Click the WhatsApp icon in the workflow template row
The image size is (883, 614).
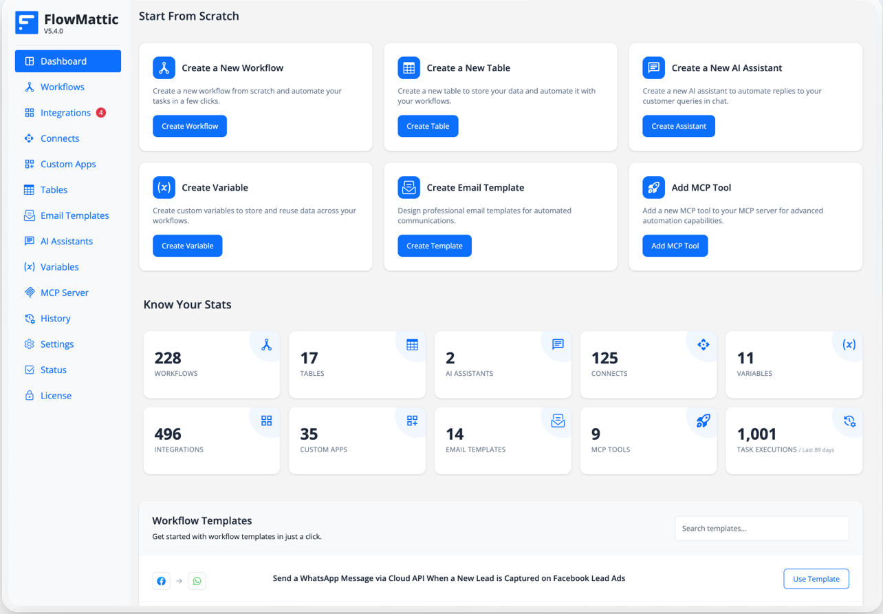click(x=197, y=581)
